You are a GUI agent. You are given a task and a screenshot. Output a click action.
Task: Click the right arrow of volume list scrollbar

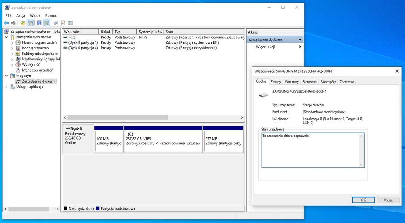[x=242, y=117]
